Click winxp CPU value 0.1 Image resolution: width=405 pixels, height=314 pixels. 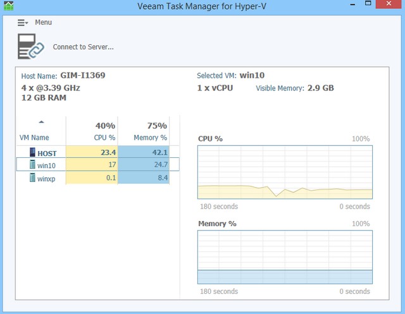point(111,178)
